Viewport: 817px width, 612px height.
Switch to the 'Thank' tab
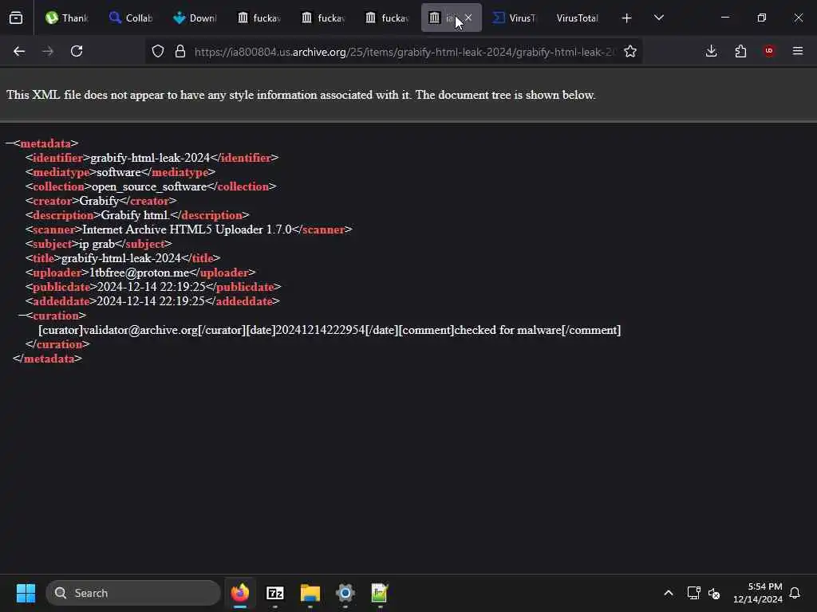(67, 18)
